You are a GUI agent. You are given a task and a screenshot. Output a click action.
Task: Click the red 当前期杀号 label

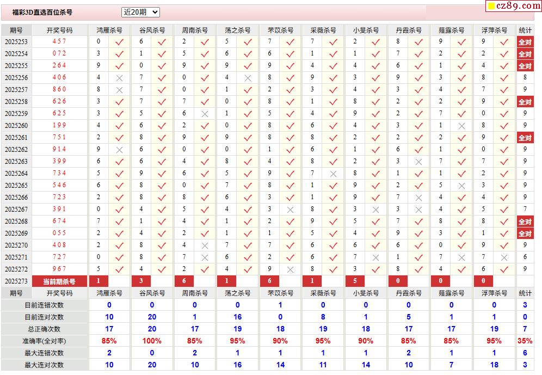tap(59, 281)
